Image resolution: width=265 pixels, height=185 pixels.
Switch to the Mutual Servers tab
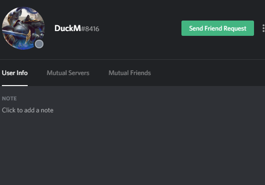68,73
